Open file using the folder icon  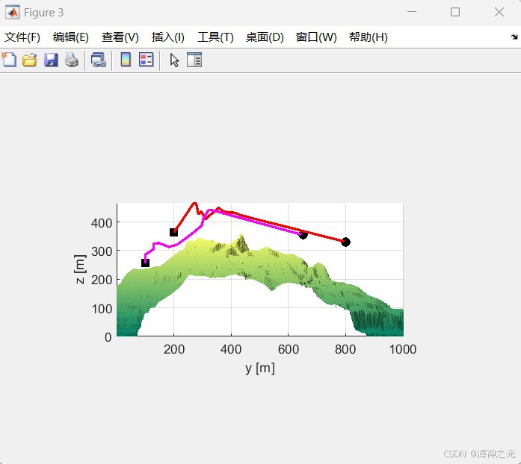(30, 60)
